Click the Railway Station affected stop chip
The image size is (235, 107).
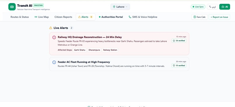pyautogui.click(x=110, y=50)
